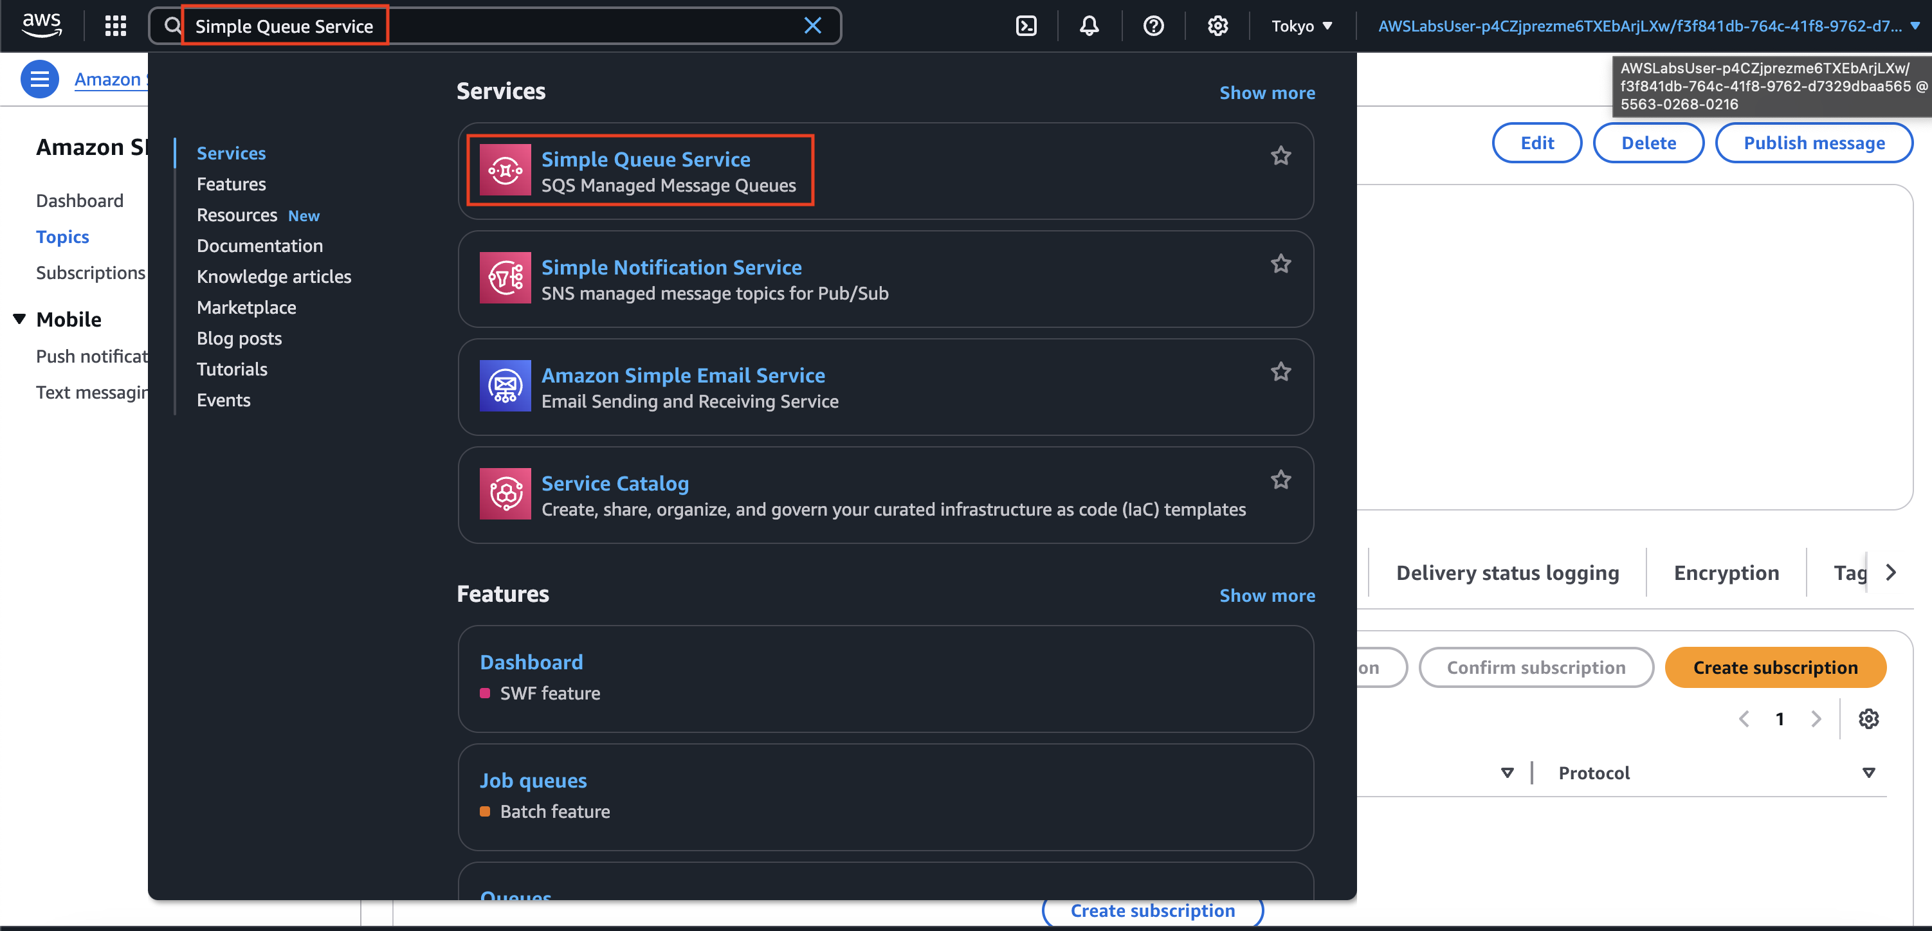Click the help question mark icon
The image size is (1932, 931).
pos(1153,26)
